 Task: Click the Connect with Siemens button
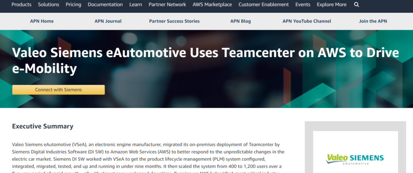click(x=58, y=90)
